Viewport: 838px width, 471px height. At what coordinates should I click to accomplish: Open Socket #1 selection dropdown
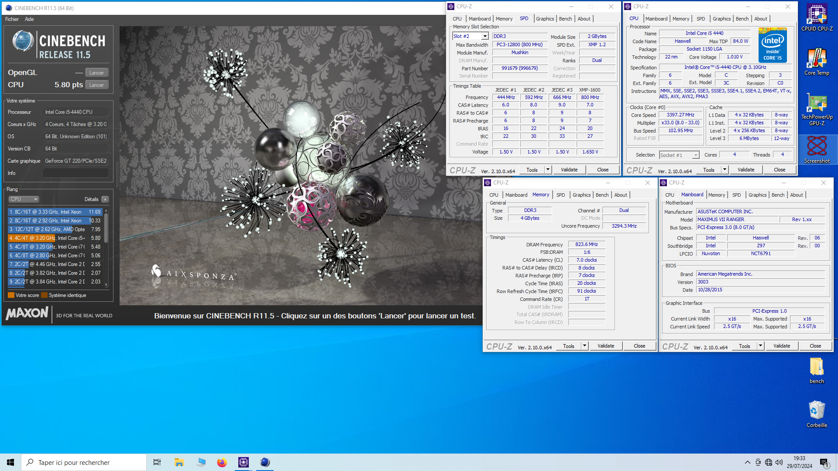[679, 155]
